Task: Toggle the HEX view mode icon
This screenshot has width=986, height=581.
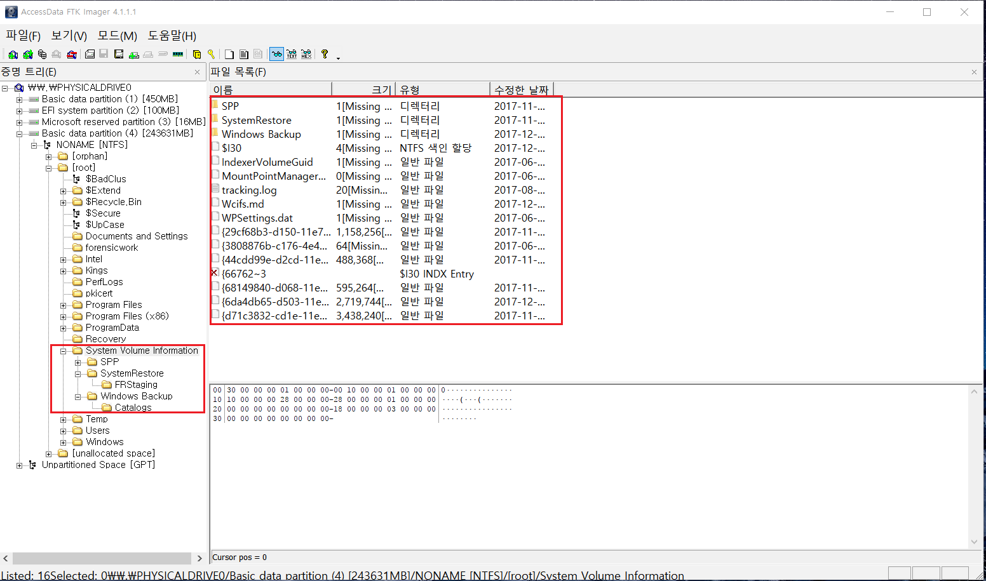Action: (306, 55)
